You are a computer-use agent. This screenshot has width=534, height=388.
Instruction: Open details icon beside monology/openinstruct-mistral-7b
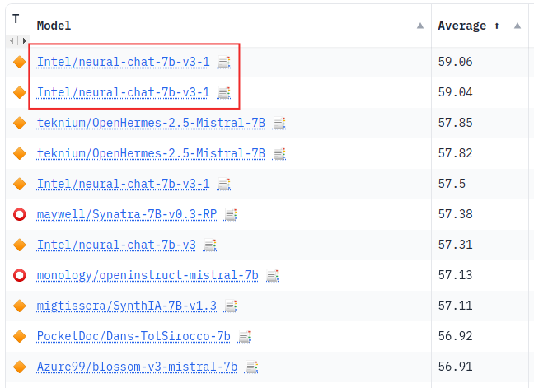pos(272,276)
